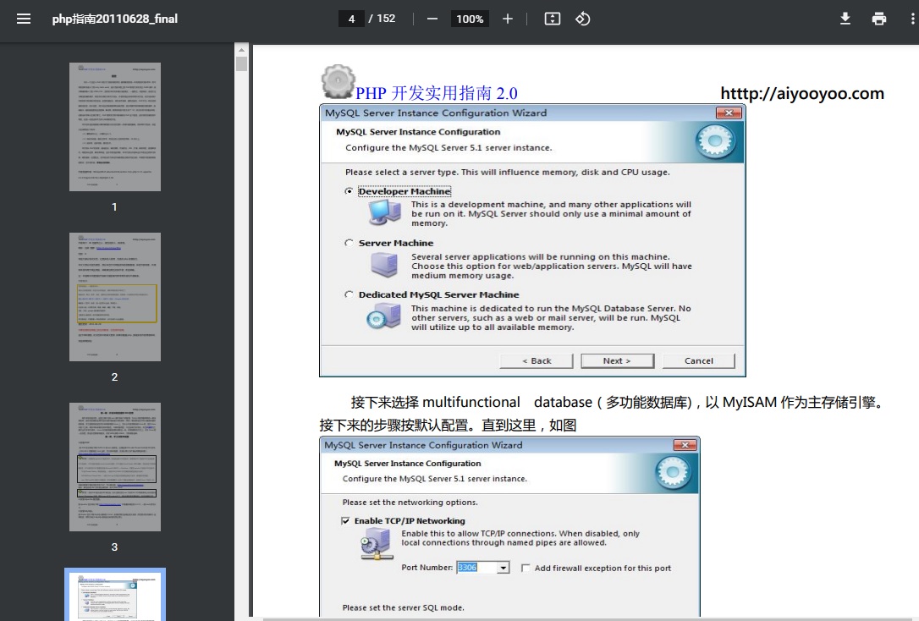Click the fit to page icon
This screenshot has height=621, width=919.
pyautogui.click(x=553, y=19)
